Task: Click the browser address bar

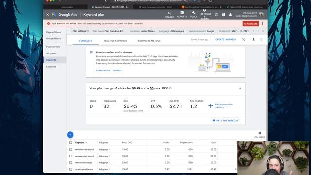Action: point(153,1)
